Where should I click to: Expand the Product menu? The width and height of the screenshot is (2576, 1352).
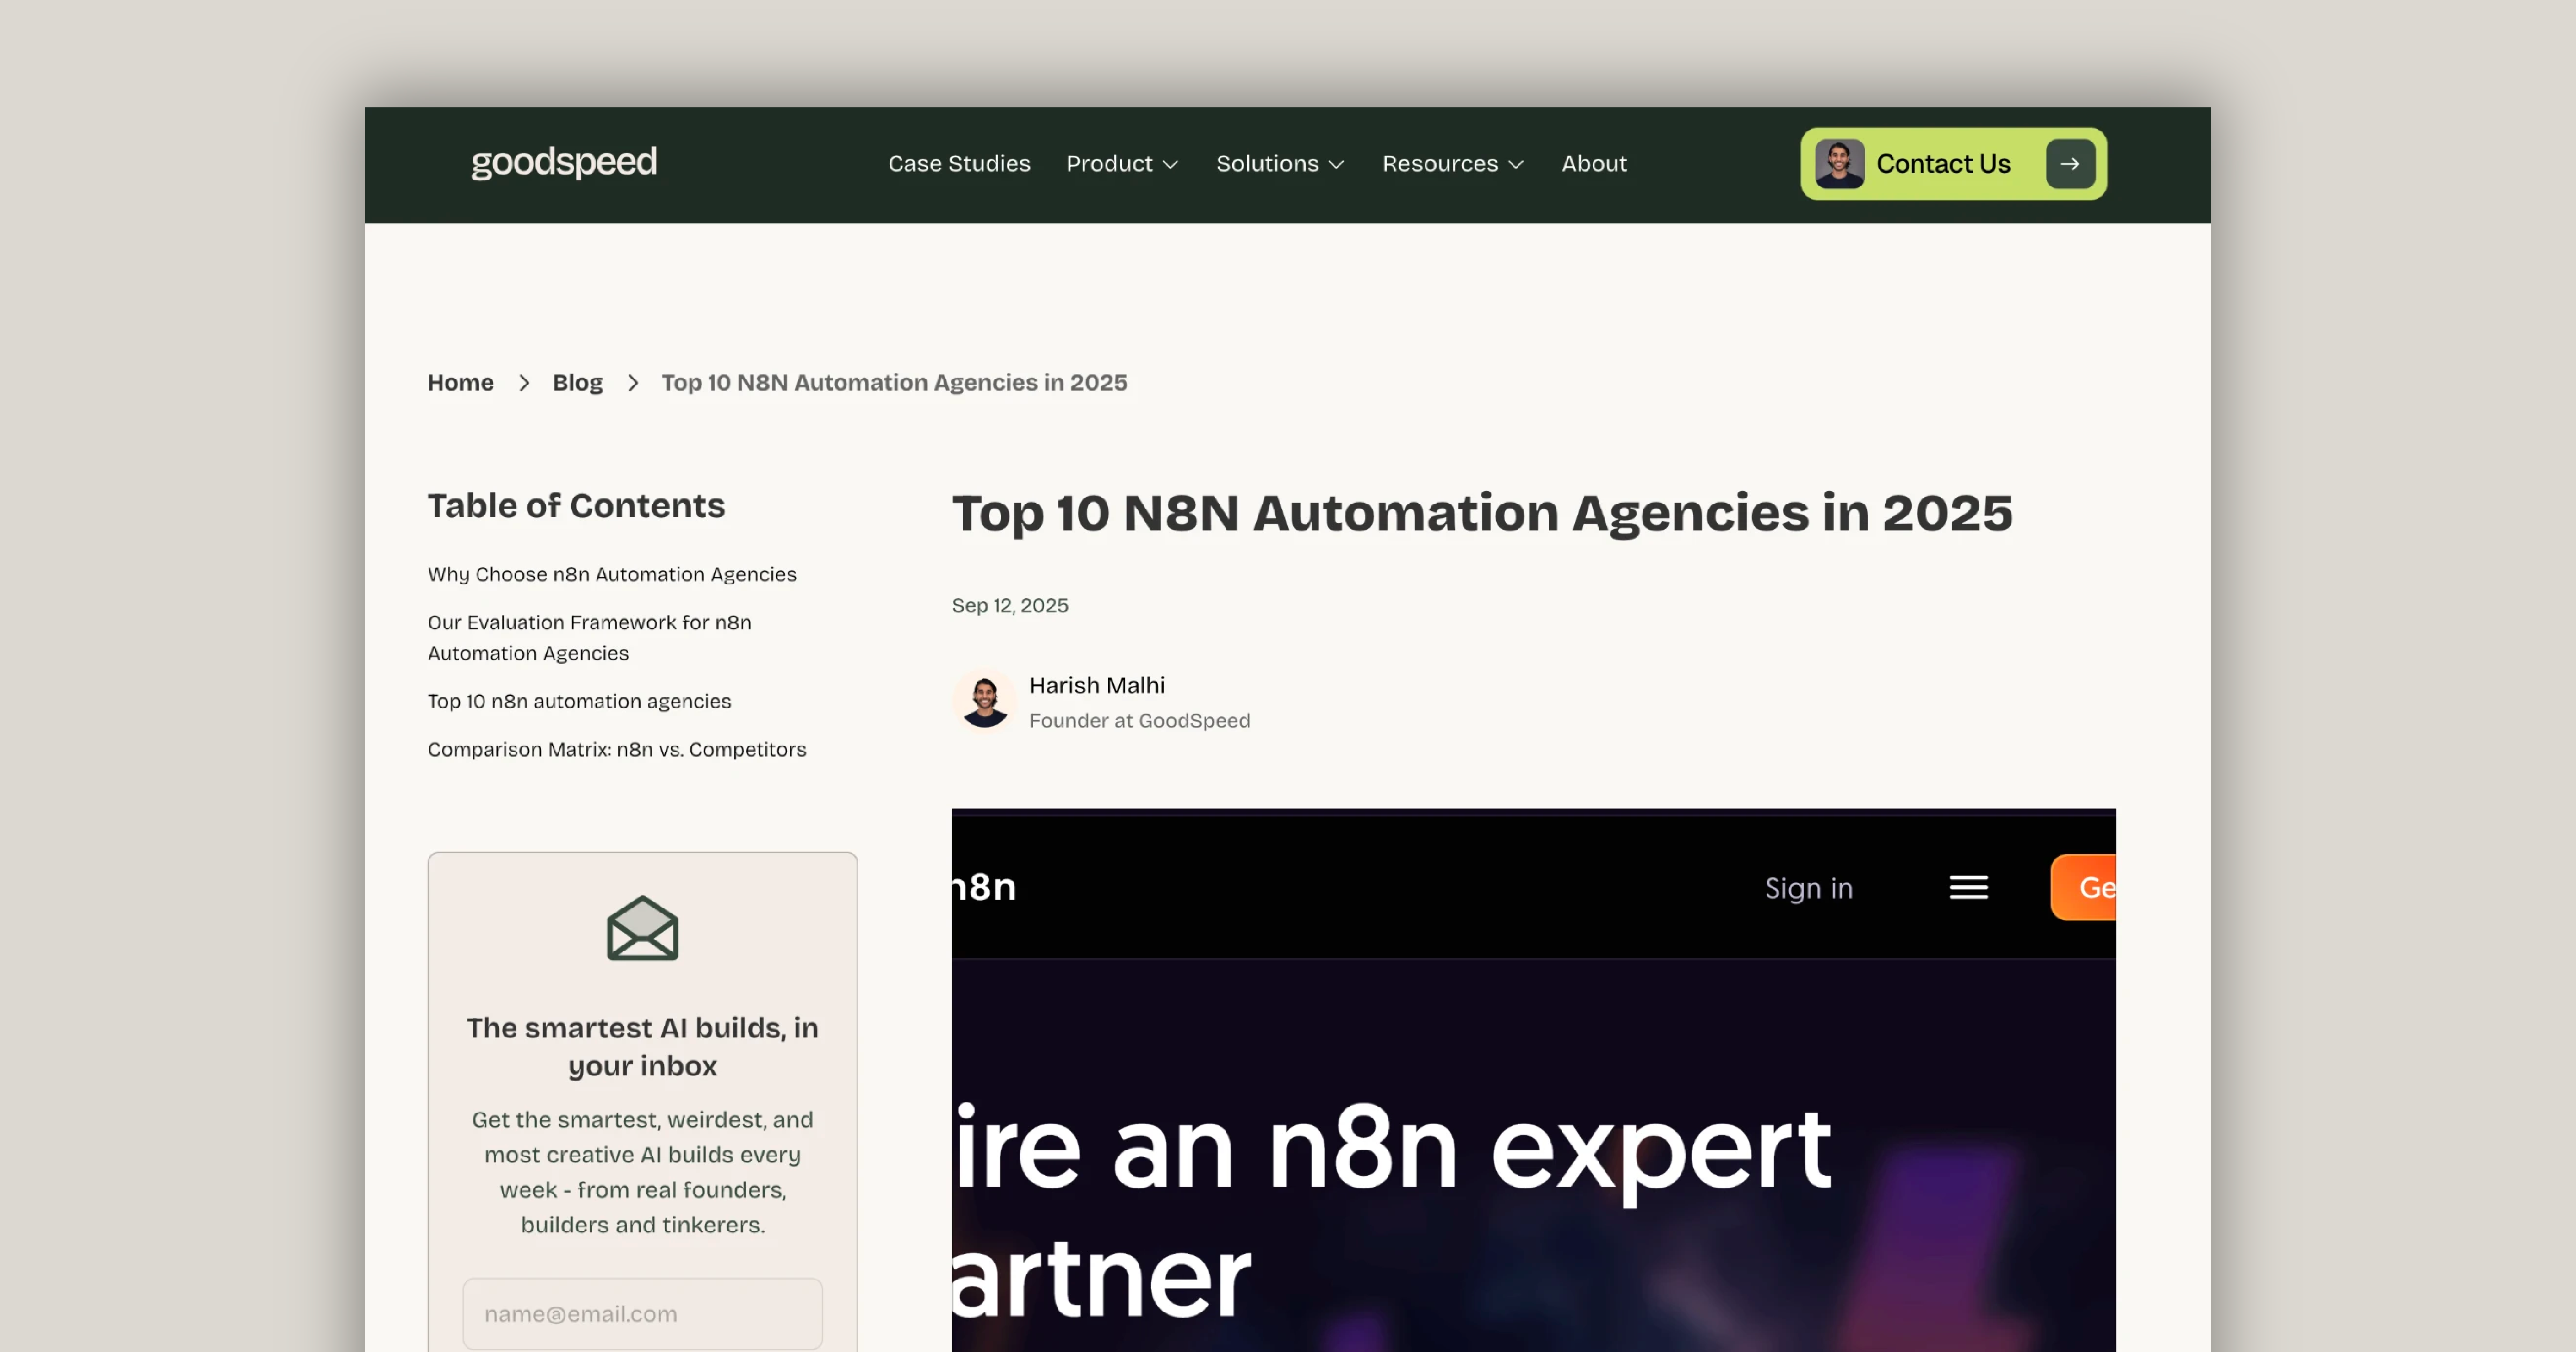tap(1122, 163)
